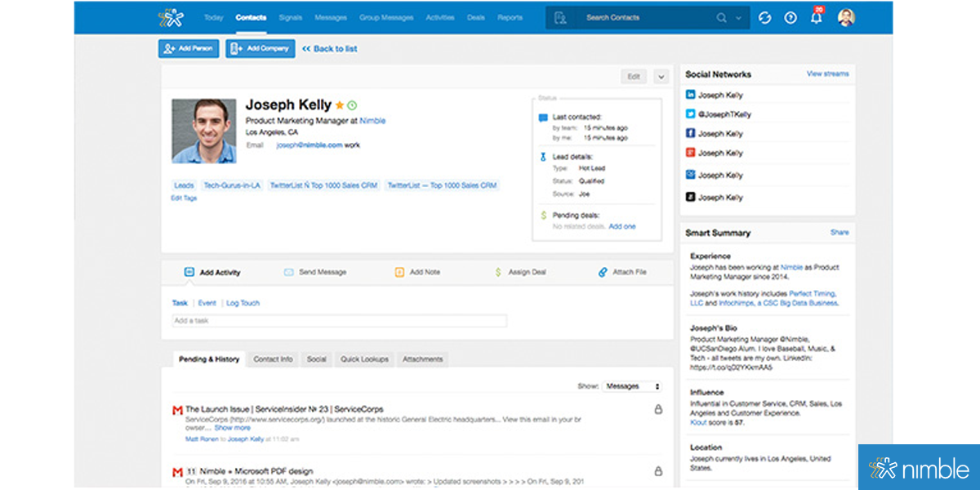Open Joseph Kelly's LinkedIn profile icon

pos(690,96)
